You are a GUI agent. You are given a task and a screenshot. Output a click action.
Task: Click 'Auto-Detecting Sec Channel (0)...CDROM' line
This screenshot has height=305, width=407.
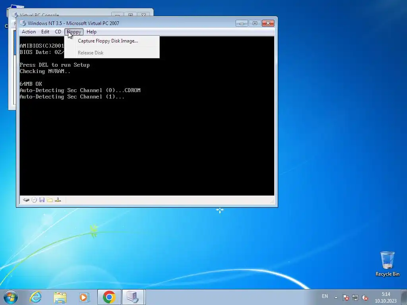click(80, 90)
